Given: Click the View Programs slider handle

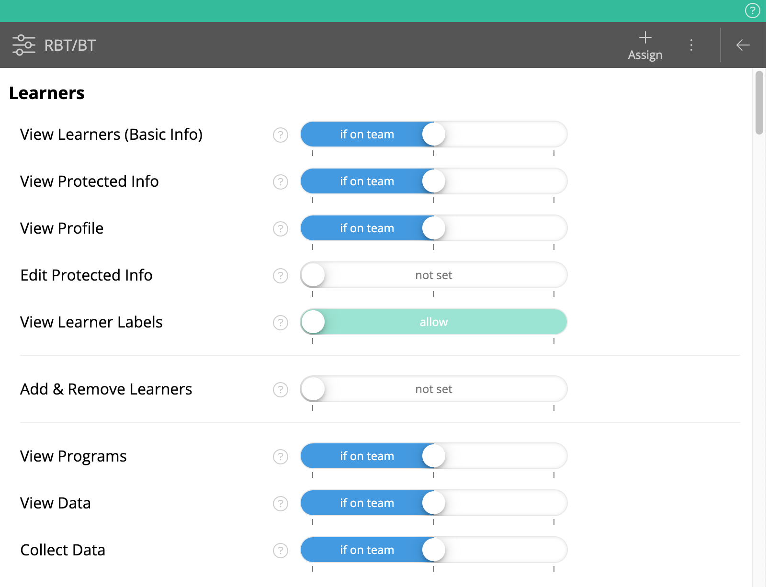Looking at the screenshot, I should (x=434, y=456).
